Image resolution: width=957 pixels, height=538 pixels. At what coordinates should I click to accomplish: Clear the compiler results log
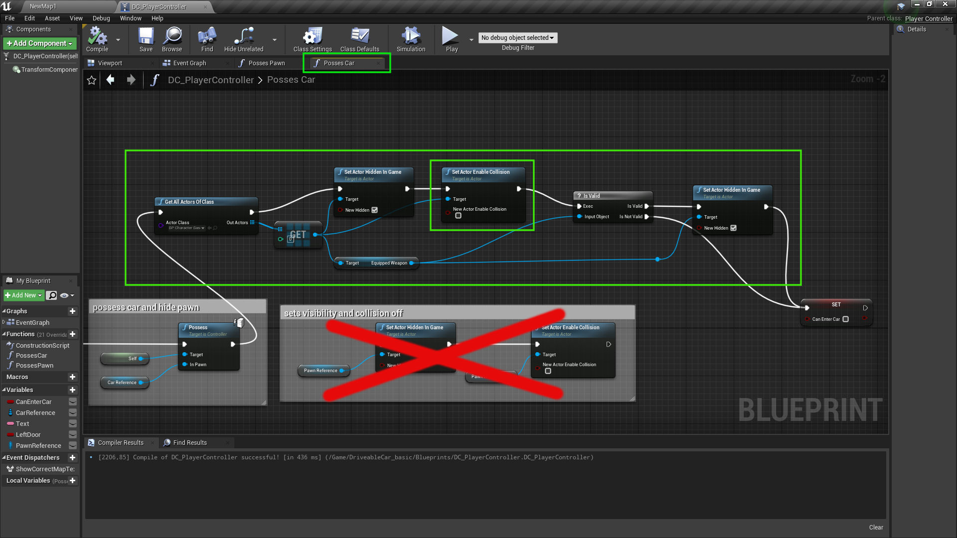(876, 528)
